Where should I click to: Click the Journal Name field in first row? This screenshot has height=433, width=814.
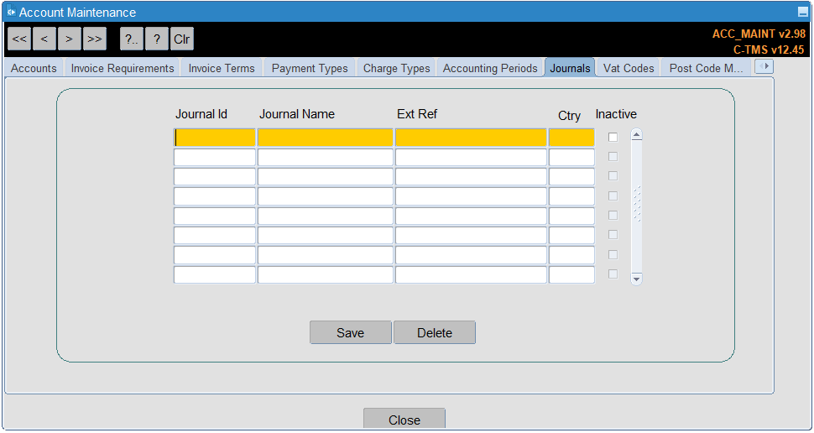coord(325,138)
